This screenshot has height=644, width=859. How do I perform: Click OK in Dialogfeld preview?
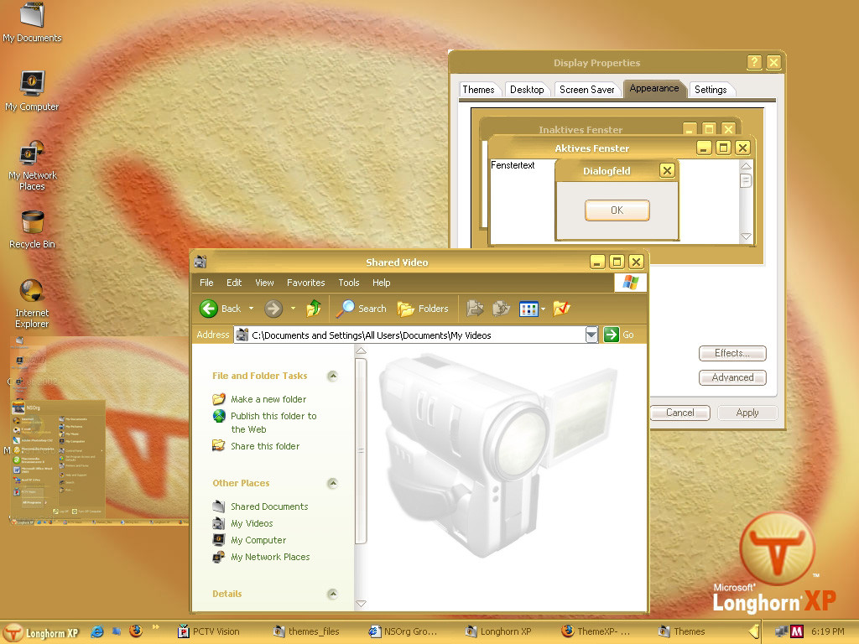[x=617, y=210]
